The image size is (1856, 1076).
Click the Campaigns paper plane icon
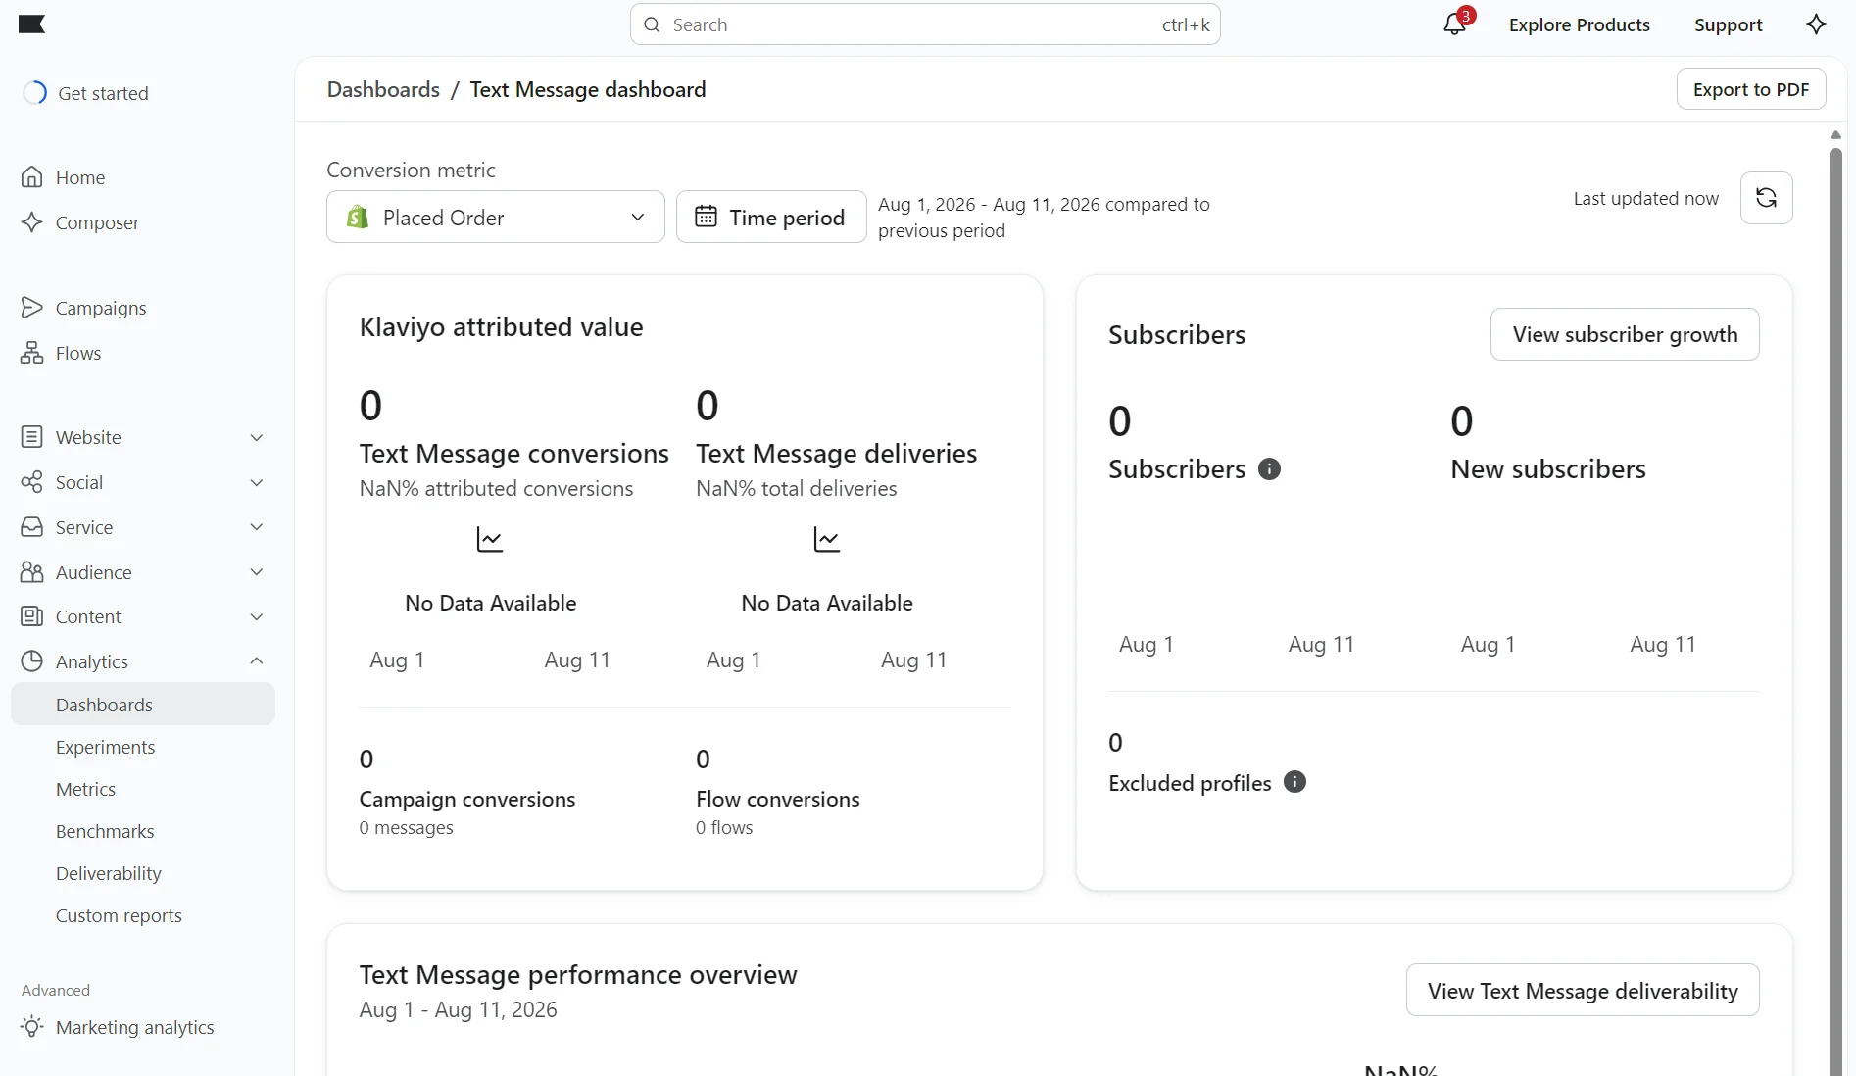(x=31, y=308)
